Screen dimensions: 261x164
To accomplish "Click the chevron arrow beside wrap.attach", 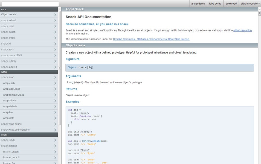I will pos(55,101).
